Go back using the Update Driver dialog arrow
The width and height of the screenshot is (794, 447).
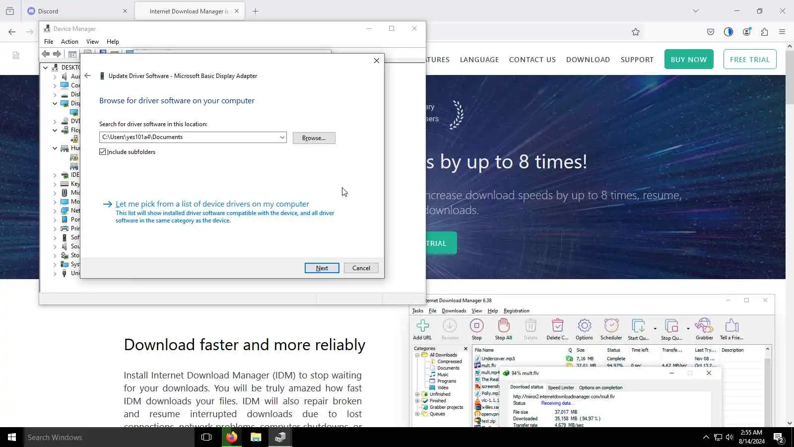(x=87, y=76)
